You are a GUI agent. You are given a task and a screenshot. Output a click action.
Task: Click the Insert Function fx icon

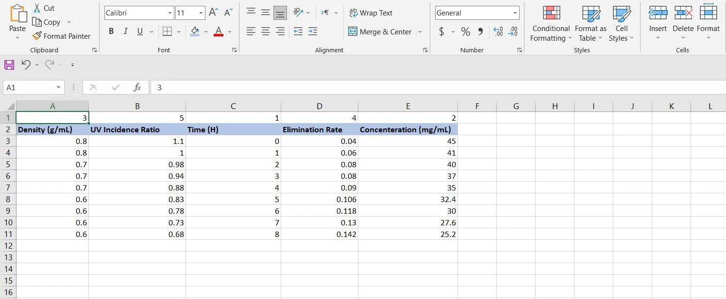tap(137, 88)
